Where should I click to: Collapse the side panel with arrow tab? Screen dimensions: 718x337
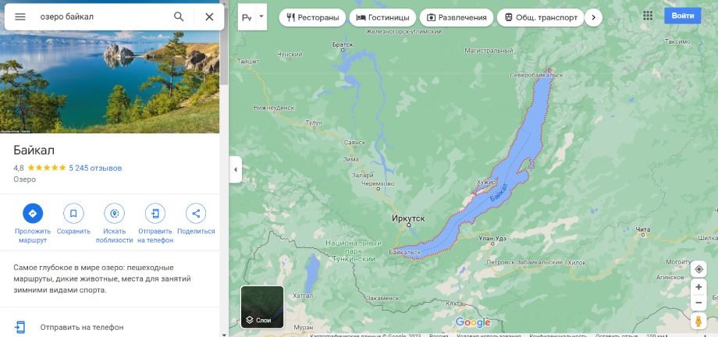[x=236, y=169]
